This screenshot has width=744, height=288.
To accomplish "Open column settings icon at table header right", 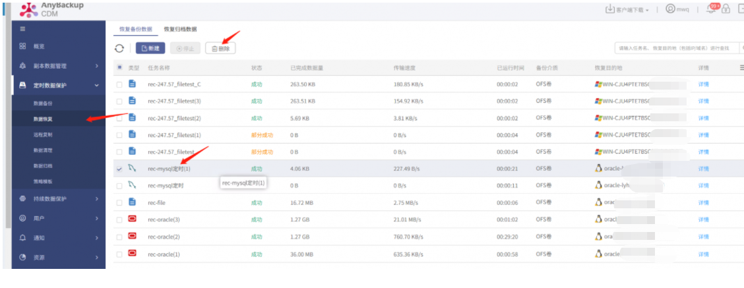I will pos(741,68).
